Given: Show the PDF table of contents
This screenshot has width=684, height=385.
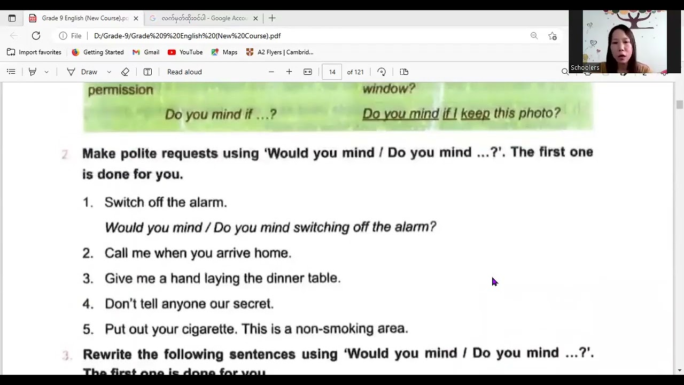Looking at the screenshot, I should (11, 72).
